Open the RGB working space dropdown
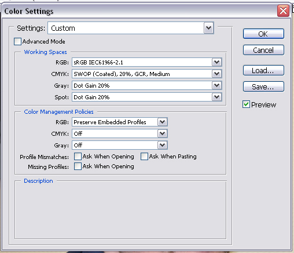 coord(147,62)
